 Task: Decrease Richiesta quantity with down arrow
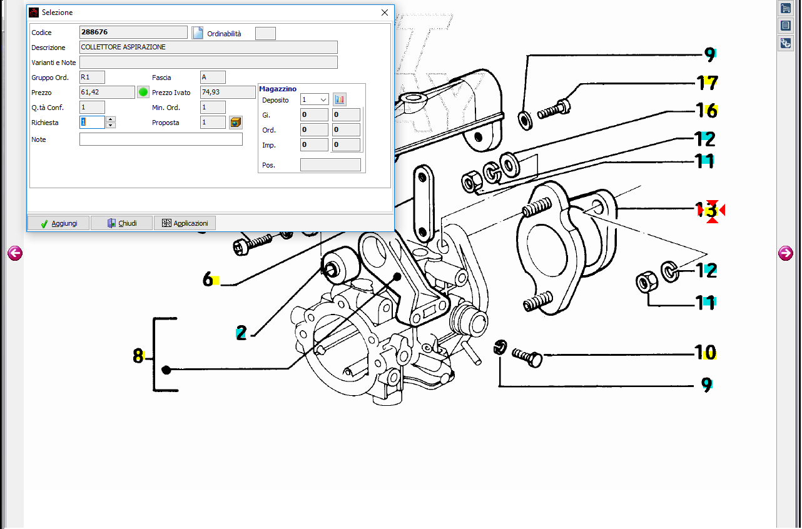111,126
